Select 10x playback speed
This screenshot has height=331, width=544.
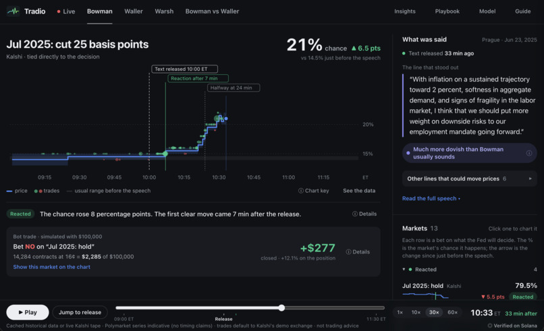(416, 312)
